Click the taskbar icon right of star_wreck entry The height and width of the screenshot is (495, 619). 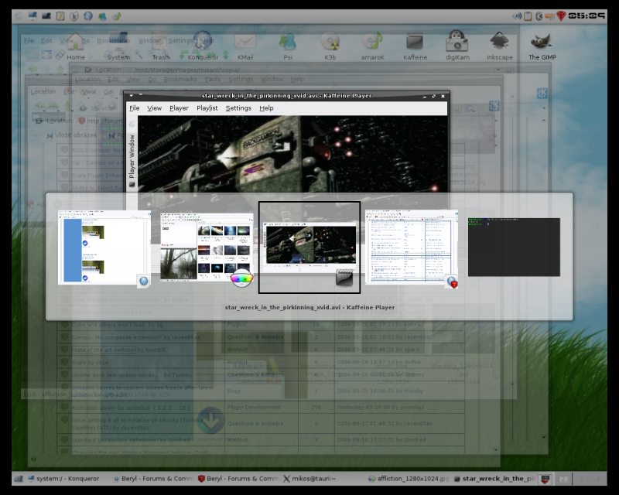tap(545, 479)
